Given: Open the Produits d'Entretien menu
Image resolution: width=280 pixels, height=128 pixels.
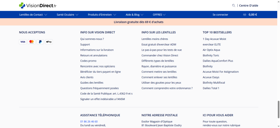Looking at the screenshot, I should (100, 15).
